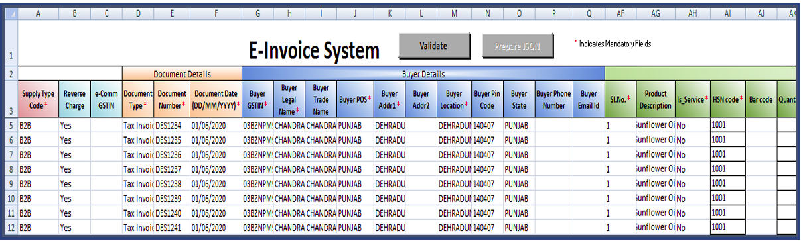Image resolution: width=801 pixels, height=241 pixels.
Task: Select the Sunflower Oil cell in row 12
Action: point(655,228)
